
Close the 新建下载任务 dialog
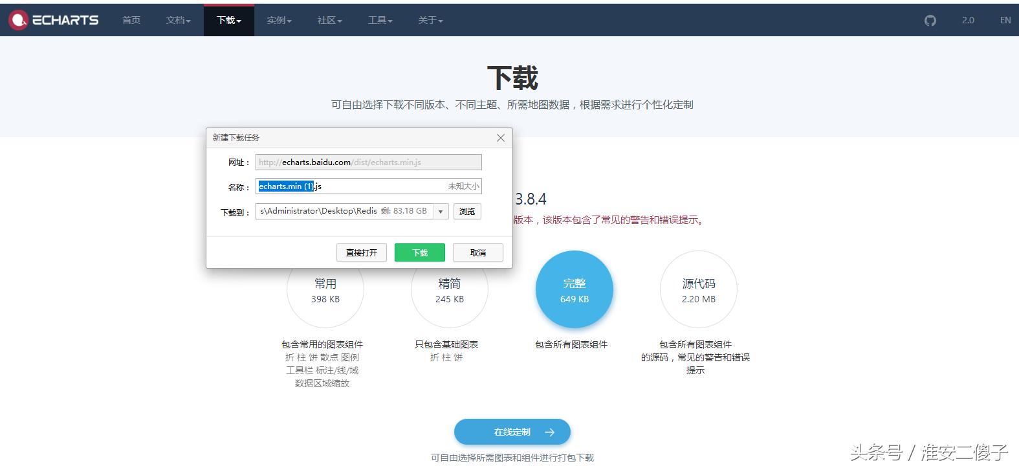pyautogui.click(x=501, y=138)
